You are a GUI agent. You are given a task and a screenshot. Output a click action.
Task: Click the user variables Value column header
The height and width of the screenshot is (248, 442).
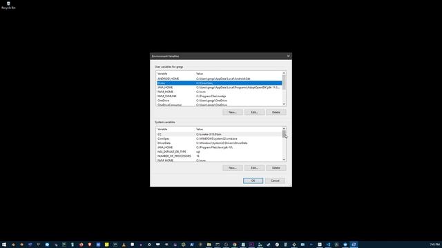pyautogui.click(x=238, y=74)
